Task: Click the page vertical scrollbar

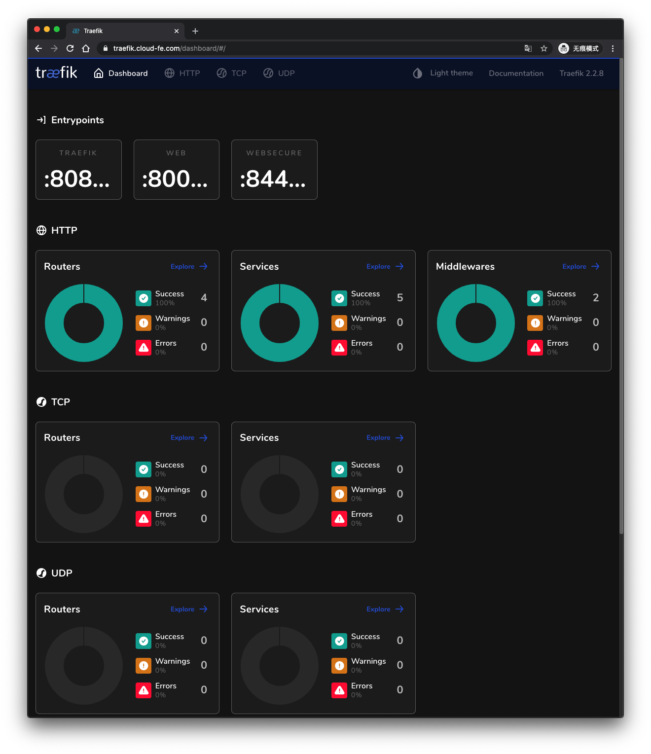Action: point(621,296)
